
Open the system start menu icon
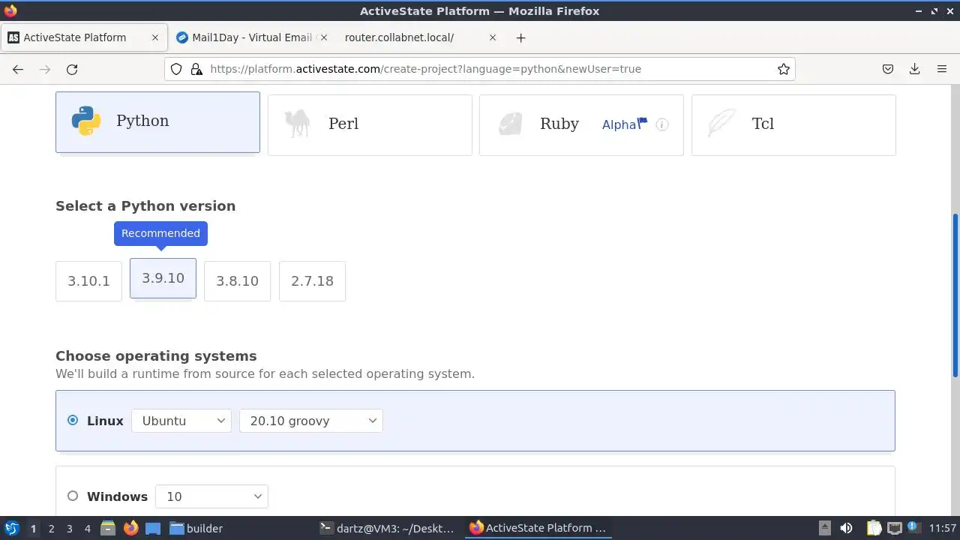[x=12, y=528]
